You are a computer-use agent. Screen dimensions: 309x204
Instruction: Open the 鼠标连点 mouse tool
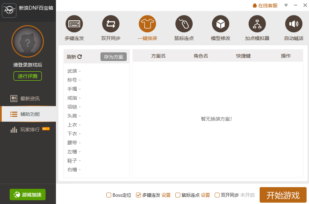tap(184, 24)
